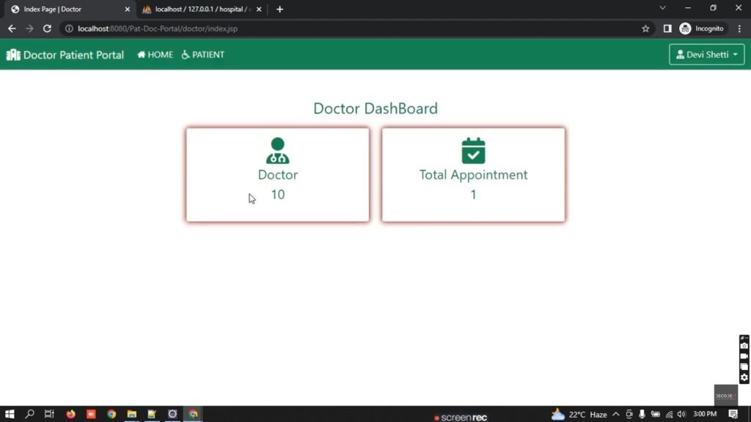This screenshot has width=751, height=422.
Task: Click the address bar URL field
Action: [354, 29]
